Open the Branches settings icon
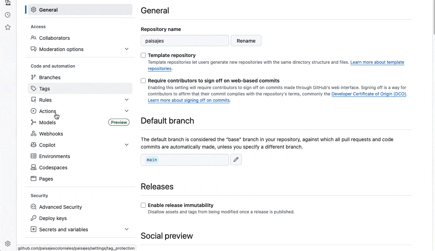This screenshot has width=435, height=251. coord(34,77)
